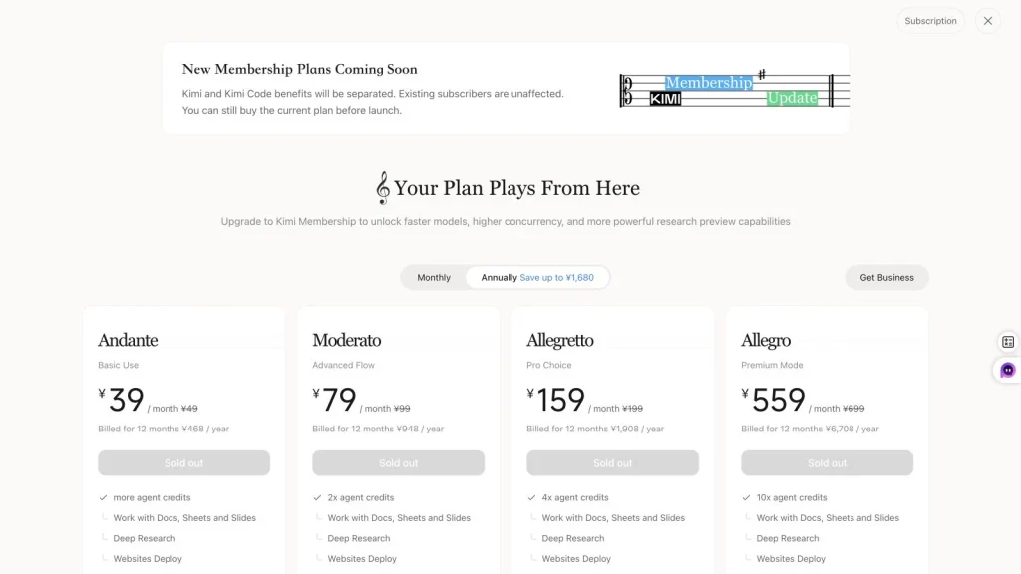Click checkmark beside more agent credits
1021x574 pixels.
(x=103, y=498)
